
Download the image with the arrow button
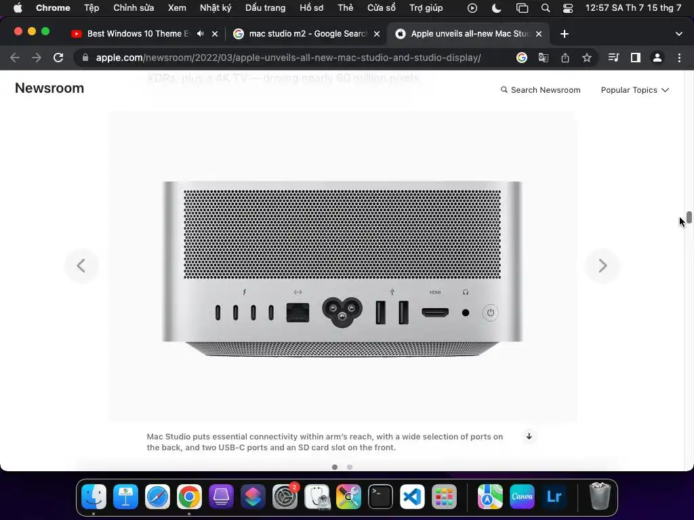(529, 436)
